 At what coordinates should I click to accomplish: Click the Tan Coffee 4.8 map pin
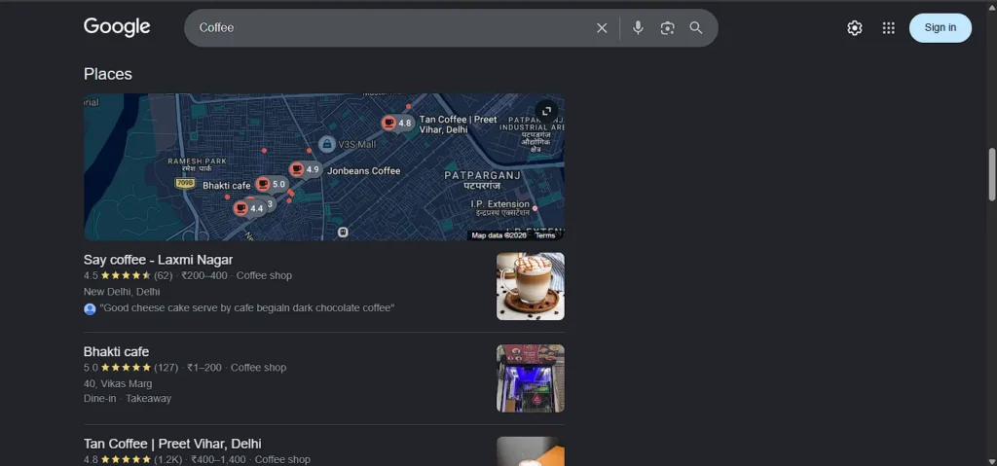(397, 124)
